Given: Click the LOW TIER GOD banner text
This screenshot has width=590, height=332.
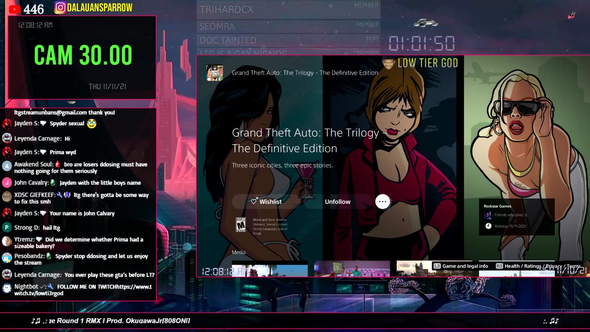Looking at the screenshot, I should (428, 63).
